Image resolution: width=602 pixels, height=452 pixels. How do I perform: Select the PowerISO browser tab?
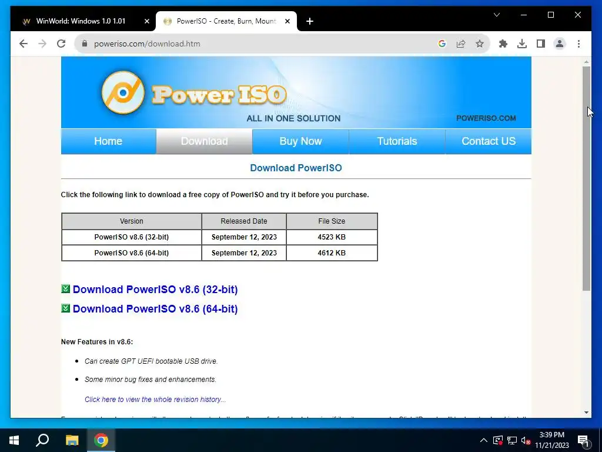(x=226, y=21)
